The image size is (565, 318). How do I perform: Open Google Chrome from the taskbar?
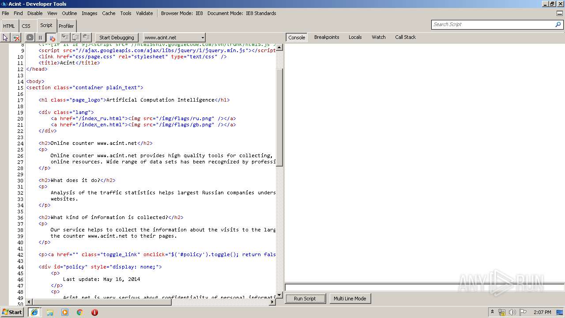pyautogui.click(x=80, y=312)
